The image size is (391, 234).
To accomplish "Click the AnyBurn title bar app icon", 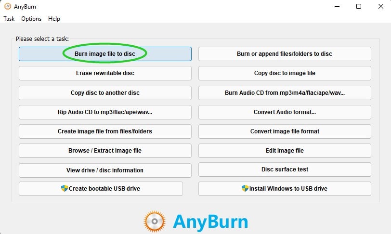I will [7, 6].
